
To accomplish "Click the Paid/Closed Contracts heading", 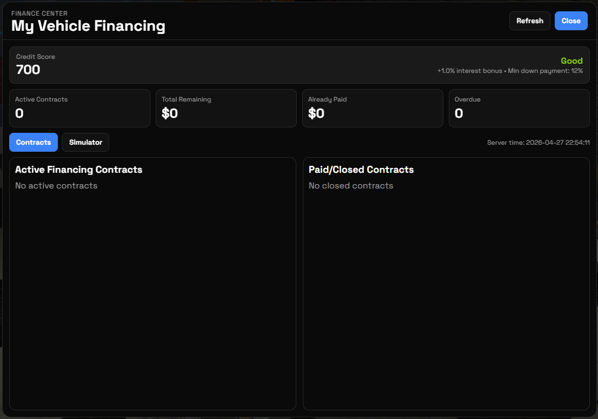I will [x=361, y=170].
